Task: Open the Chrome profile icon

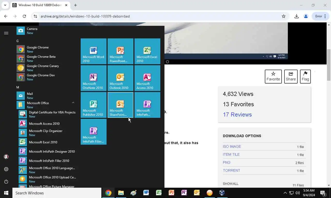Action: click(x=306, y=16)
